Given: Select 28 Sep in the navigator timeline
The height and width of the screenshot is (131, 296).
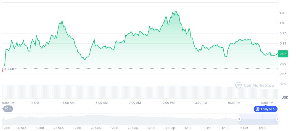Looking at the screenshot, I should click(x=96, y=128).
